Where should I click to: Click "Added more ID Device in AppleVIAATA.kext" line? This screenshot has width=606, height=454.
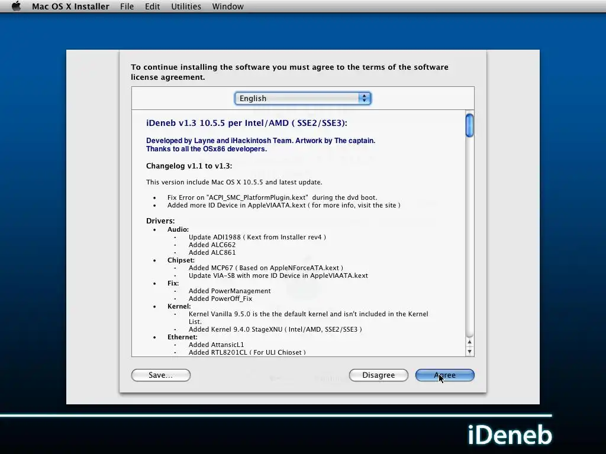coord(283,205)
